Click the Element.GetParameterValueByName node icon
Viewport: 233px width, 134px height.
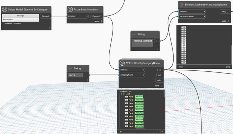[x=181, y=5]
